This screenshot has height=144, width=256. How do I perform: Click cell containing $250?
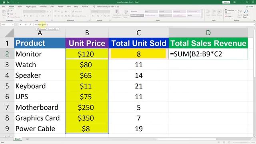tap(87, 108)
